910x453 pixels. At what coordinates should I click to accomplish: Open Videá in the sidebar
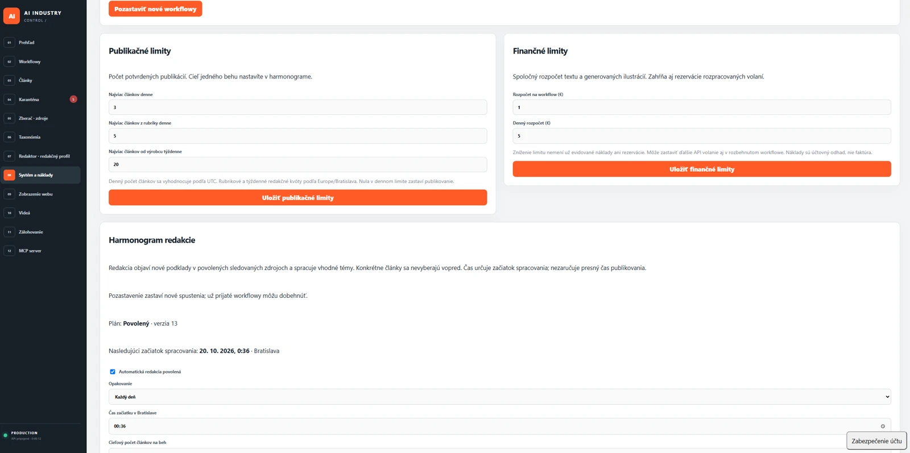point(24,213)
